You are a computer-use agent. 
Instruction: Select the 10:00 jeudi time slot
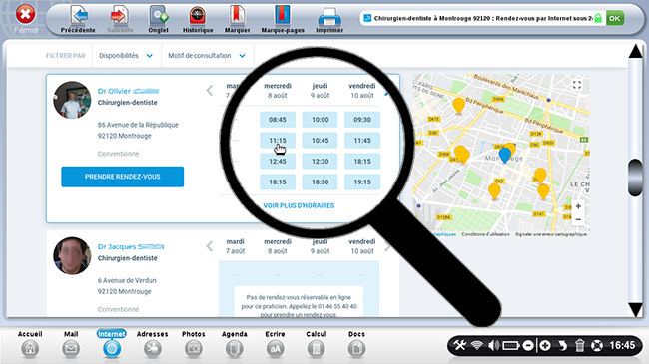pyautogui.click(x=320, y=120)
